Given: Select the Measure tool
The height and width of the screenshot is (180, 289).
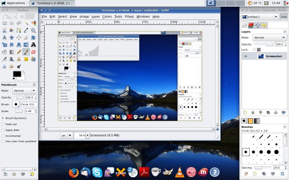Looking at the screenshot, I should click(x=5, y=37).
